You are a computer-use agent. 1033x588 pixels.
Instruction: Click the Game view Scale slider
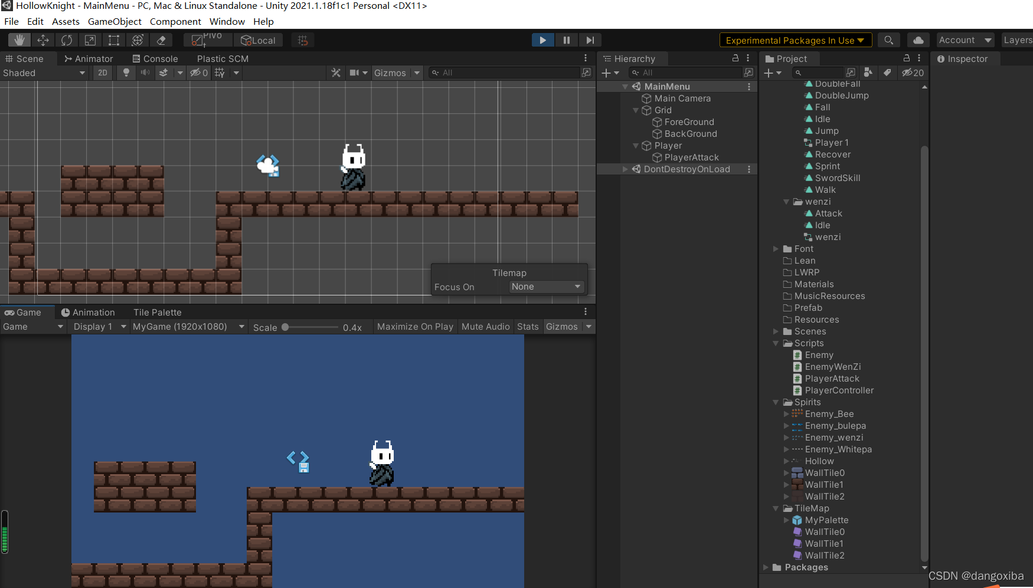[309, 327]
